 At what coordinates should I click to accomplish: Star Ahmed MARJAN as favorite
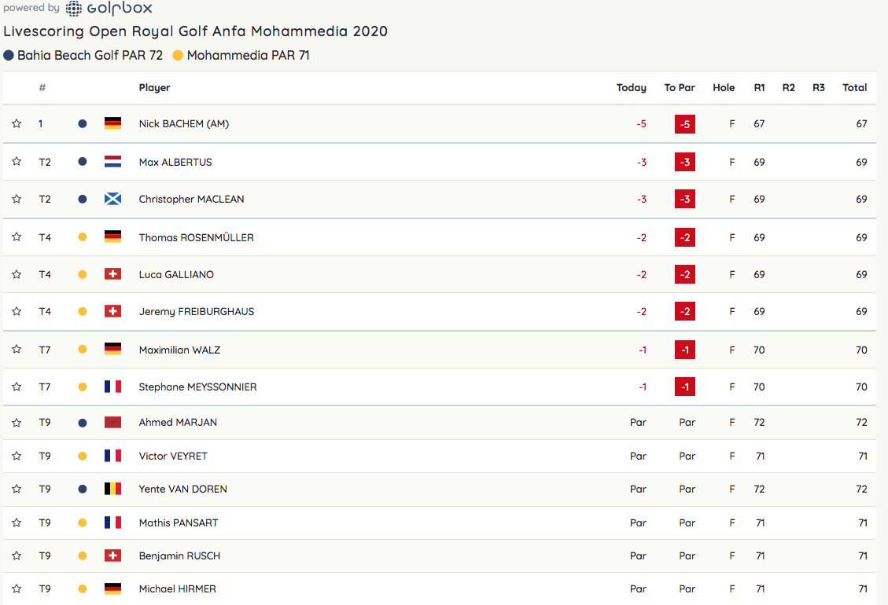point(17,423)
